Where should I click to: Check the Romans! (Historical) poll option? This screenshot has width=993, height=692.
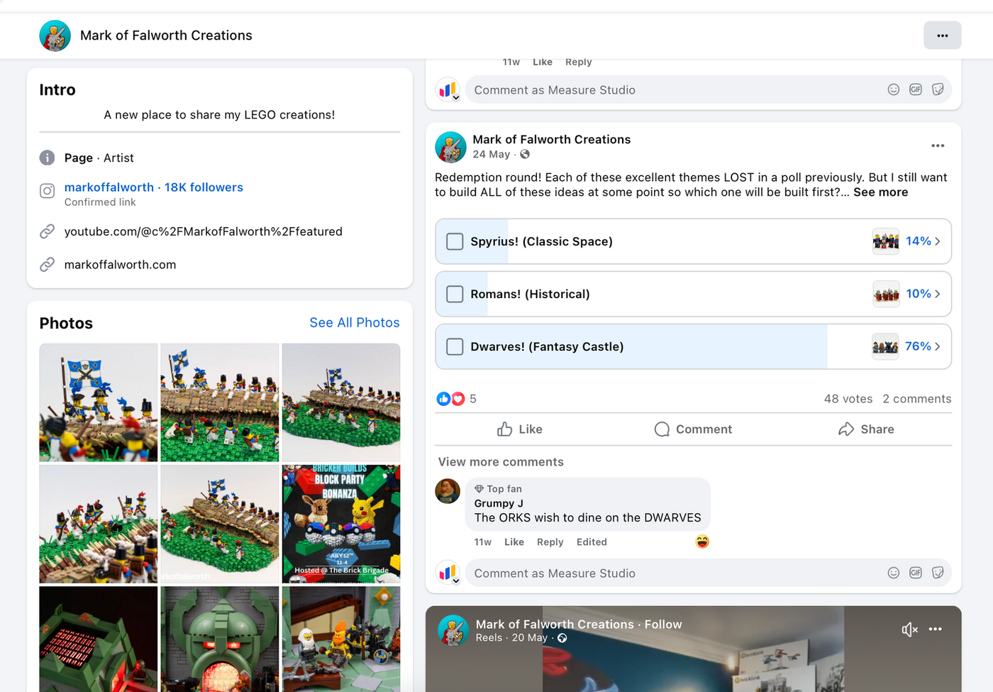click(455, 294)
